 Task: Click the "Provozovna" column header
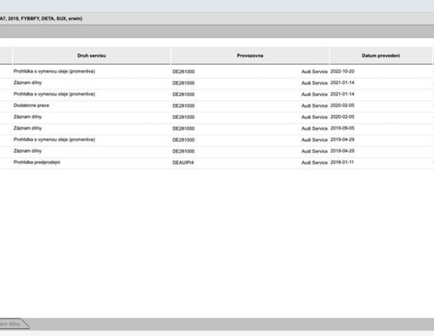[x=249, y=56]
